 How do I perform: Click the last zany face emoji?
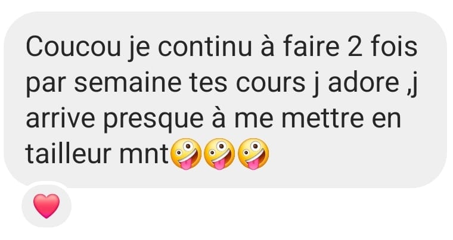253,154
